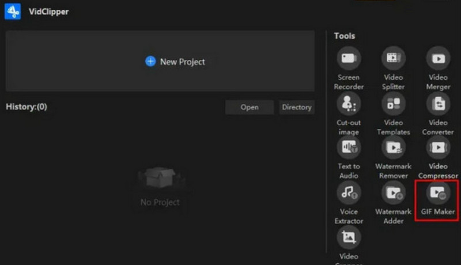Open the Watermark Adder tool
Image resolution: width=461 pixels, height=265 pixels.
[x=393, y=192]
